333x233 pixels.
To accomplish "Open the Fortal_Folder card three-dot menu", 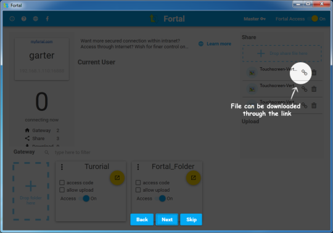I will click(x=138, y=167).
